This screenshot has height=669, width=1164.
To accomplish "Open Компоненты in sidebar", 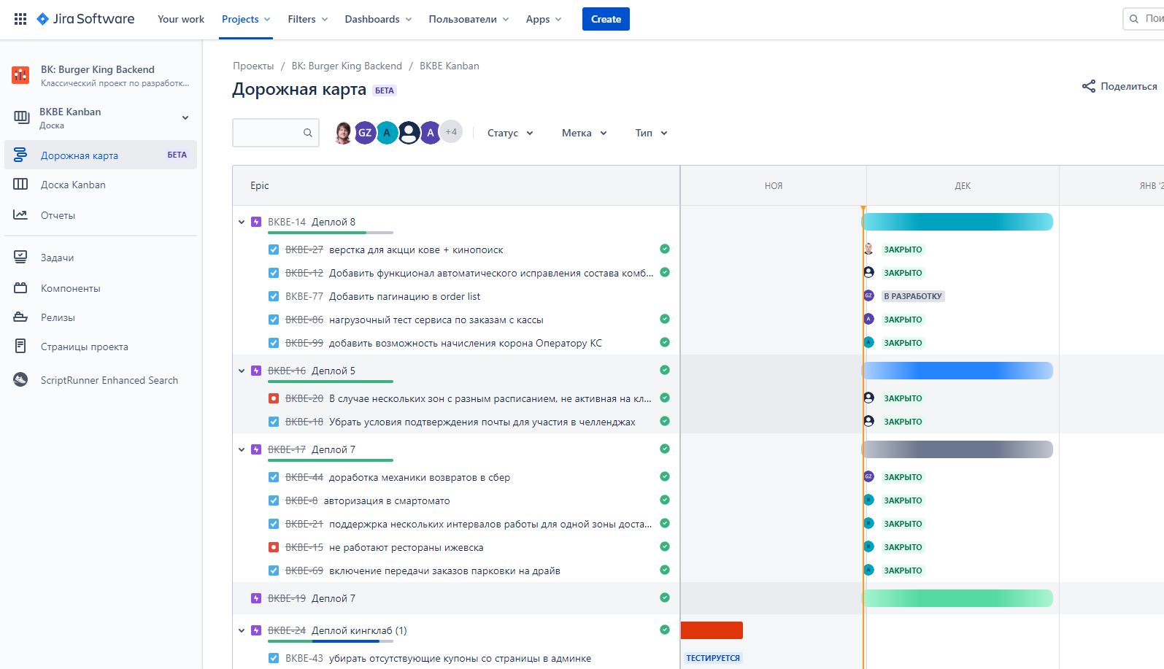I will click(70, 288).
